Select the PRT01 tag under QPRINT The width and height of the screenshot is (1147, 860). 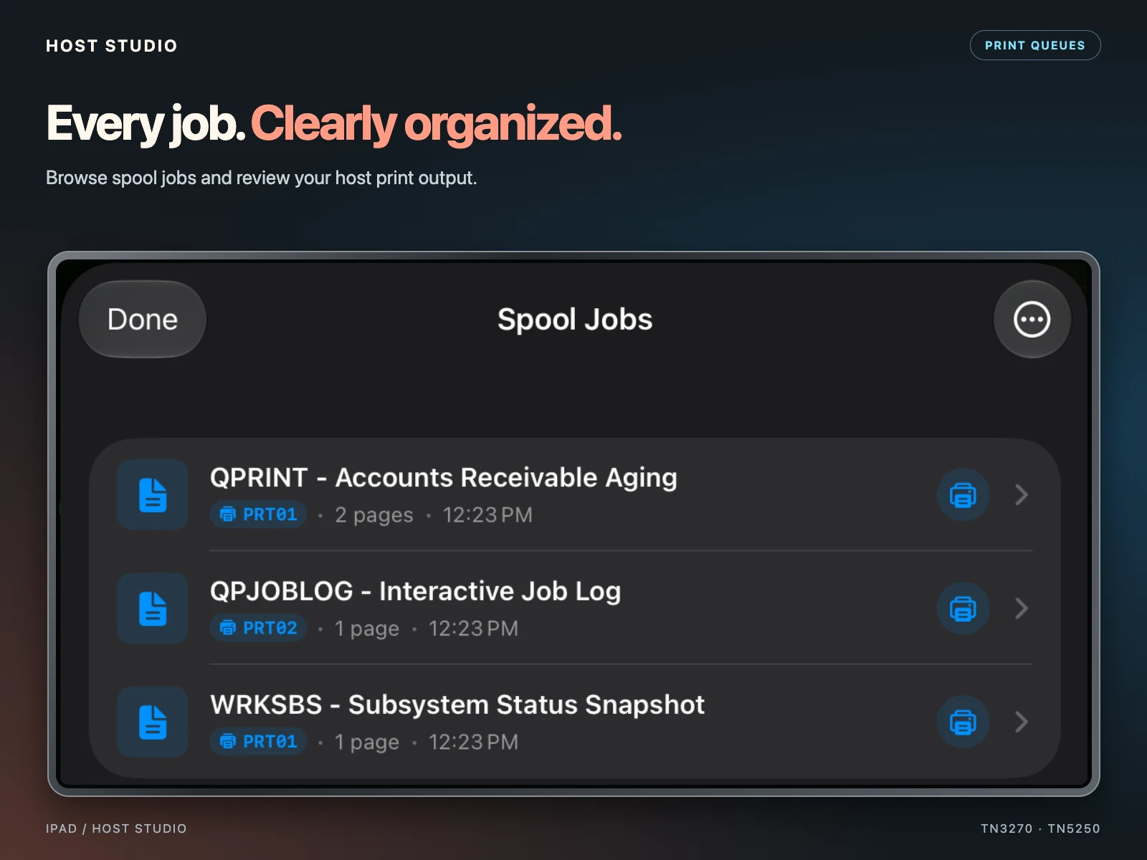pyautogui.click(x=259, y=515)
